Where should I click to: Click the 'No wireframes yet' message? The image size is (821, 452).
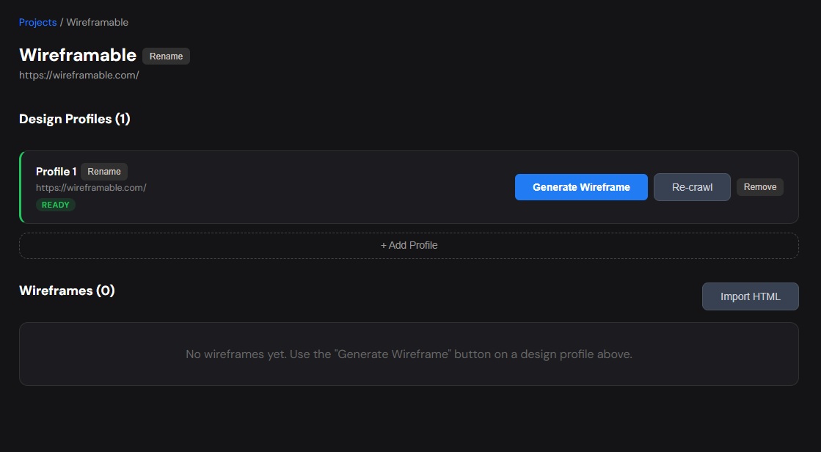point(409,354)
